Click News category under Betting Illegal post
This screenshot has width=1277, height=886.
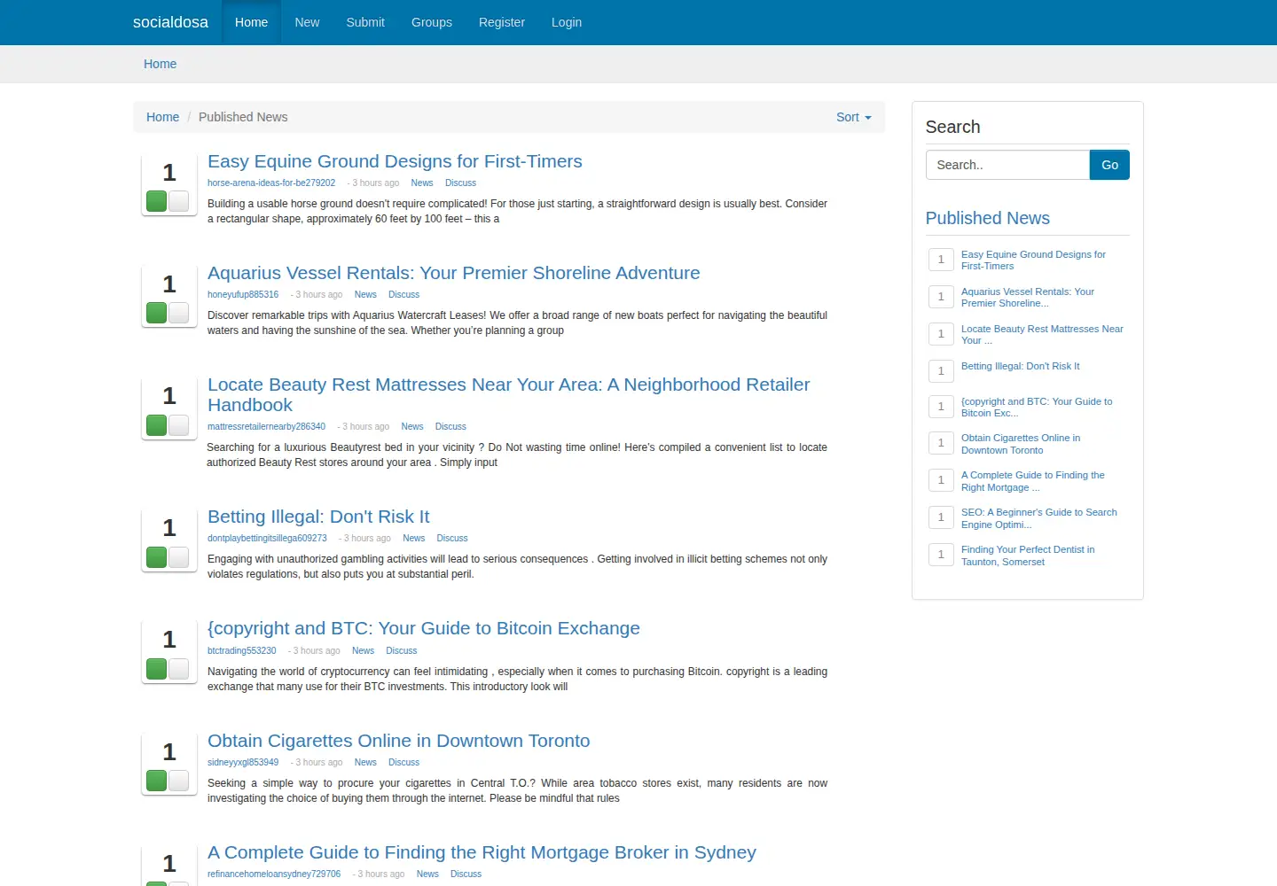[x=413, y=539]
